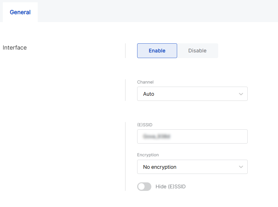Click the white knob of Hide (E)SSID switch
278x207 pixels.
[x=141, y=187]
